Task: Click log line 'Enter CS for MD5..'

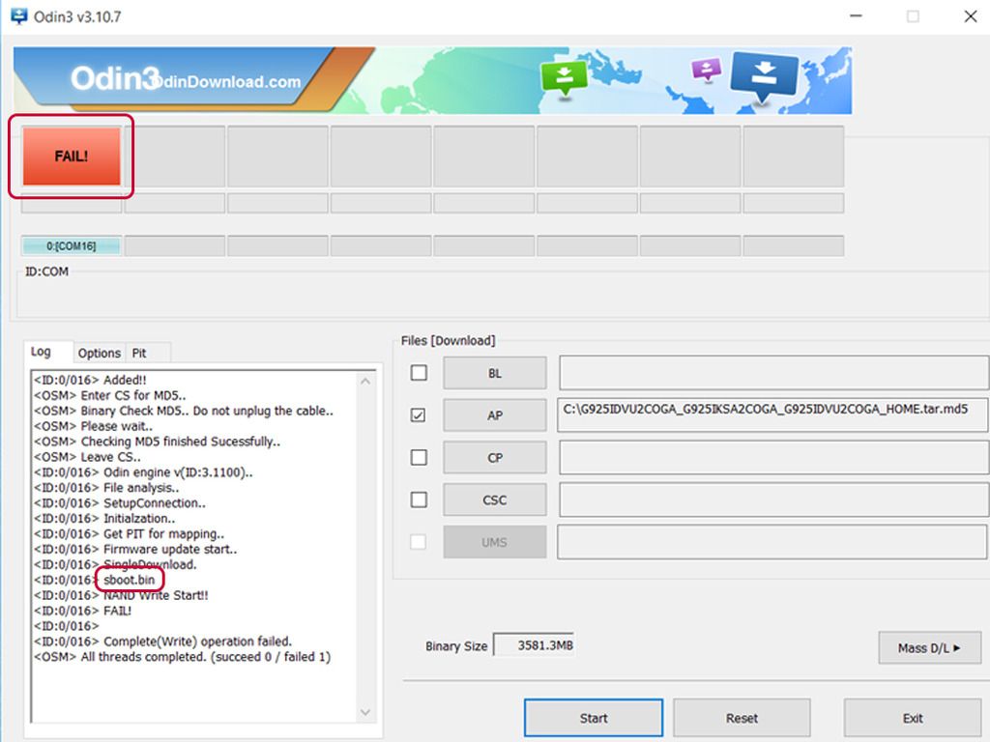Action: (x=133, y=395)
